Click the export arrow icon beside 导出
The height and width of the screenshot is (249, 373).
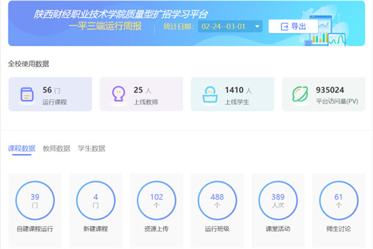tap(285, 26)
